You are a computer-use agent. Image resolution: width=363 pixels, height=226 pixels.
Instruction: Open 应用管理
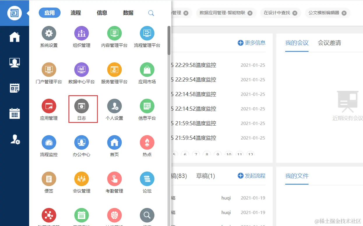point(49,110)
